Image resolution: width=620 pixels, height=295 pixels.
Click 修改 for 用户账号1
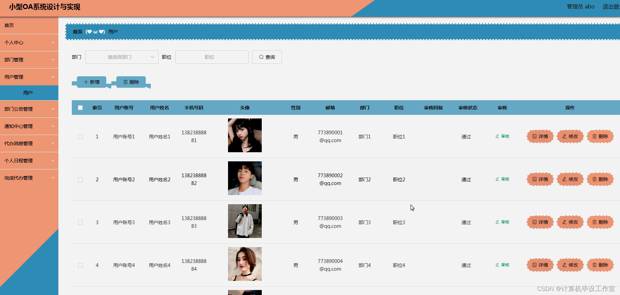point(570,136)
